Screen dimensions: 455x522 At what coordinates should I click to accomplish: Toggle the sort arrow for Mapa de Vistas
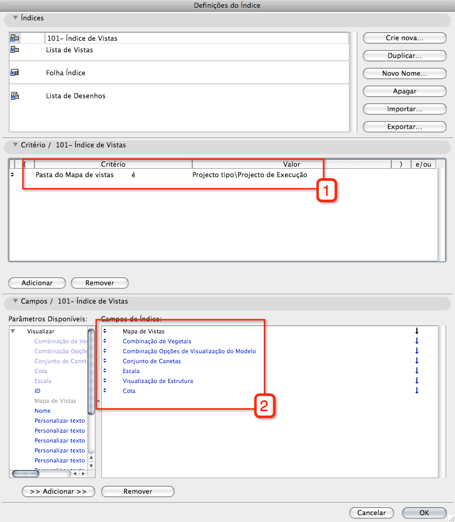click(x=417, y=331)
